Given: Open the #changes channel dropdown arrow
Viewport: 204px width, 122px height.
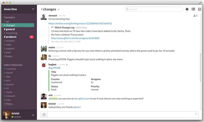Looking at the screenshot, I should 58,10.
